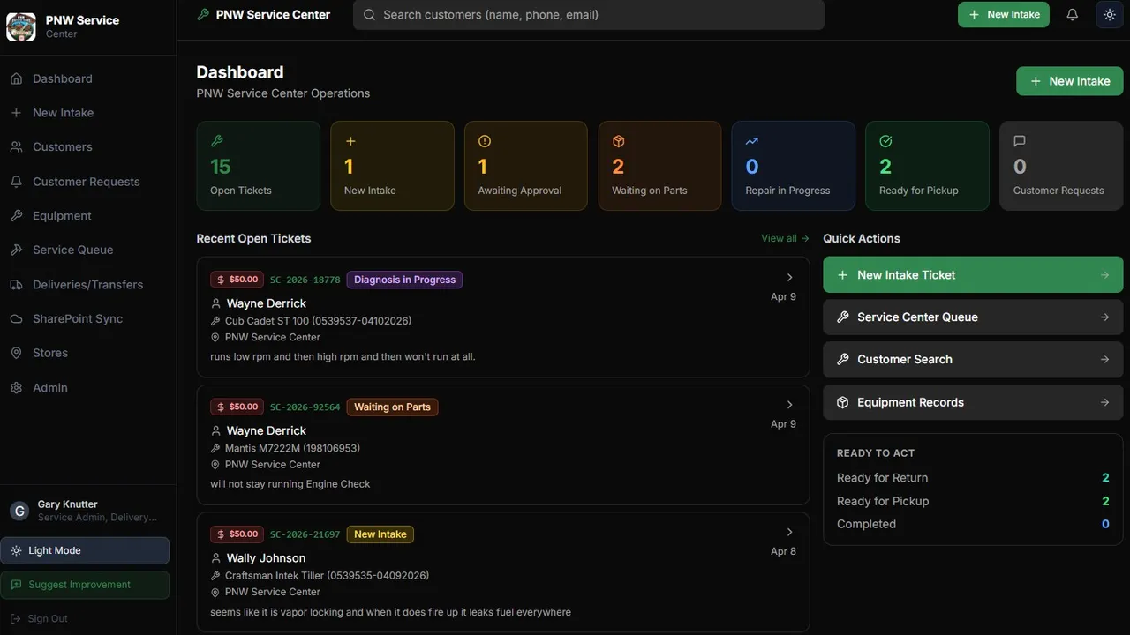Screen dimensions: 1130x635
Task: Open the Customer Requests stat card
Action: pos(1061,166)
